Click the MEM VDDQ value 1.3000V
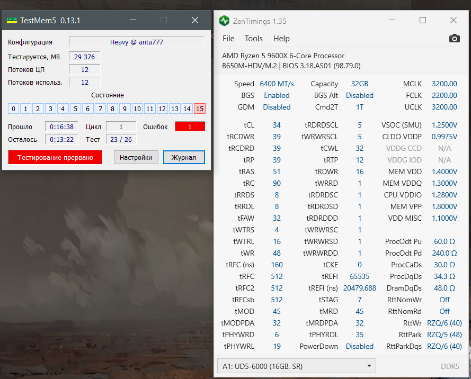The height and width of the screenshot is (379, 471). tap(445, 183)
